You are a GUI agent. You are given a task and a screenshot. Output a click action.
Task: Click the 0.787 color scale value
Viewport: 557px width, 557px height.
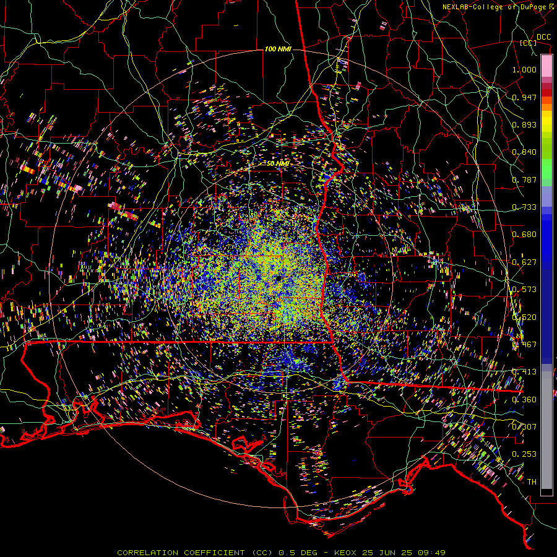524,179
